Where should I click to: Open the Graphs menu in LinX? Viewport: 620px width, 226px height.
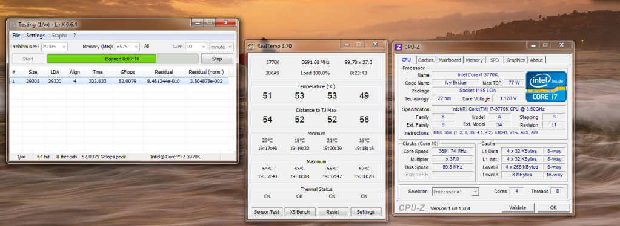(x=59, y=36)
